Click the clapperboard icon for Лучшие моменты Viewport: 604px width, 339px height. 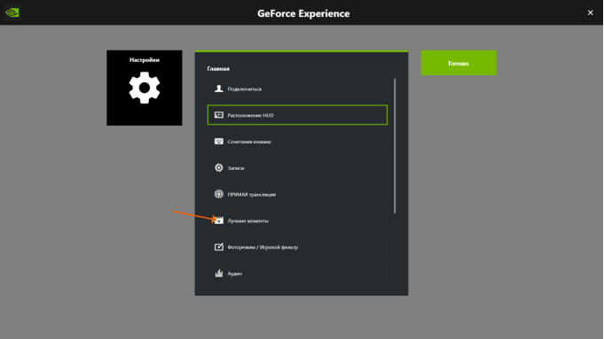coord(219,220)
